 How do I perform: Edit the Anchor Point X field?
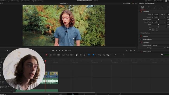pyautogui.click(x=156, y=22)
